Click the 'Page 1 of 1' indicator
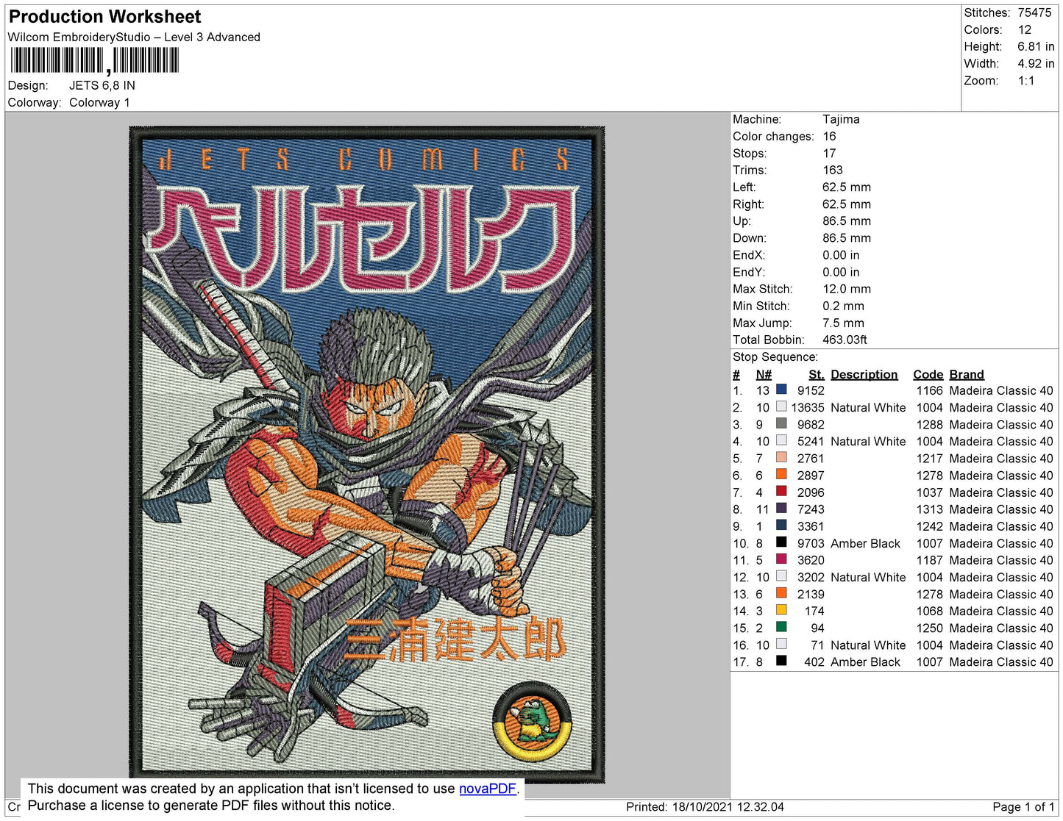The height and width of the screenshot is (821, 1063). coord(1023,806)
